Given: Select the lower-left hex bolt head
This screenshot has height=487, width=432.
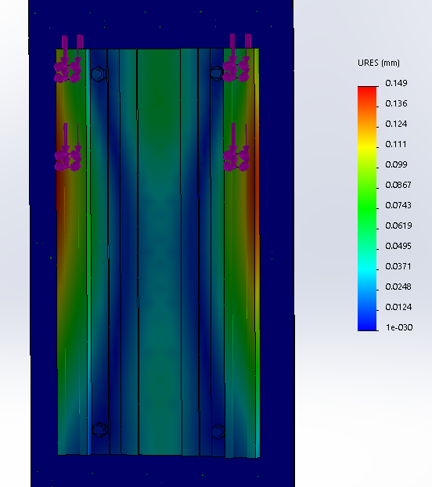Looking at the screenshot, I should tap(100, 430).
